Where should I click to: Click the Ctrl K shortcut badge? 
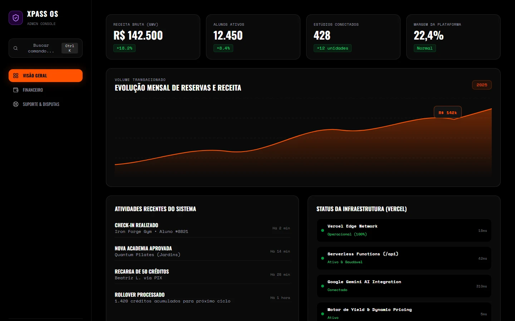[x=70, y=48]
